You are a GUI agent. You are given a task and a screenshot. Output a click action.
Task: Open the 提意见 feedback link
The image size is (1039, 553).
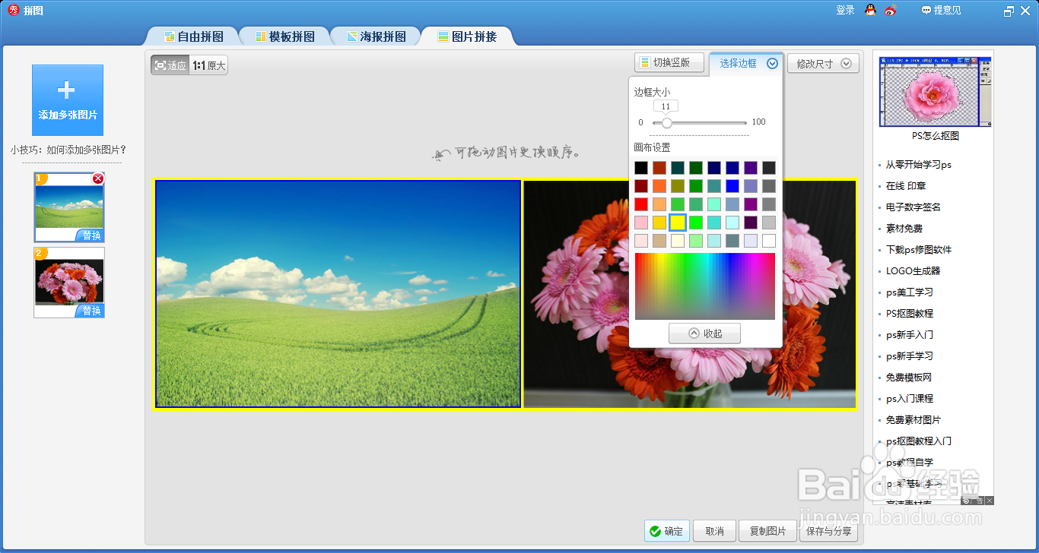(941, 10)
